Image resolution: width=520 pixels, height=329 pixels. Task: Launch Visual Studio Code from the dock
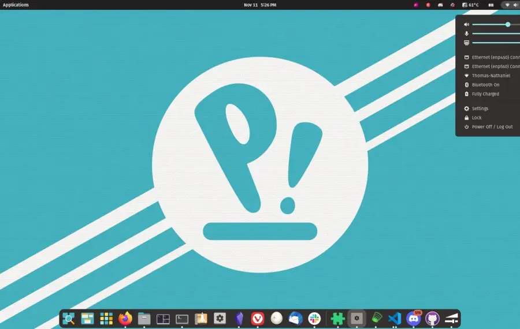coord(395,319)
